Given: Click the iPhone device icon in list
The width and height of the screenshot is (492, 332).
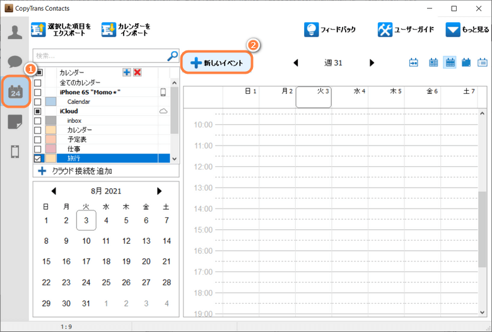Looking at the screenshot, I should (163, 92).
